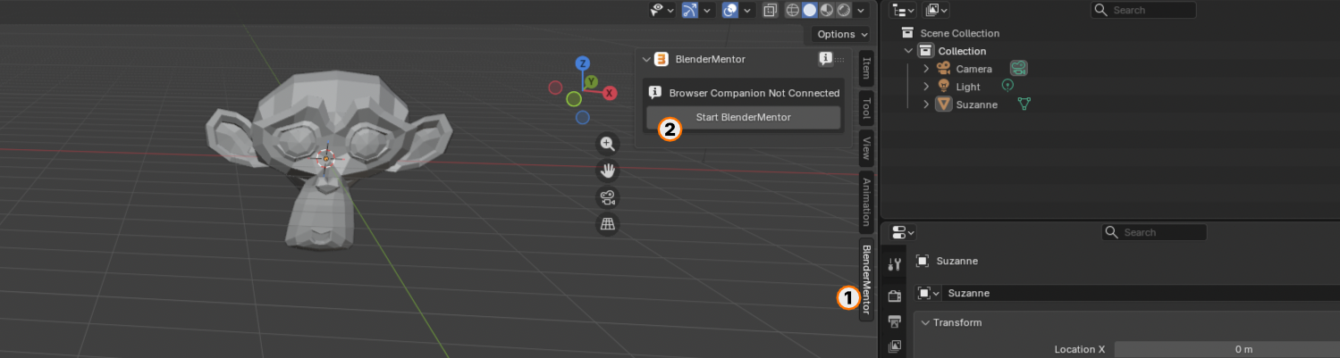1340x358 pixels.
Task: Click the properties editor Search field
Action: click(x=1154, y=232)
